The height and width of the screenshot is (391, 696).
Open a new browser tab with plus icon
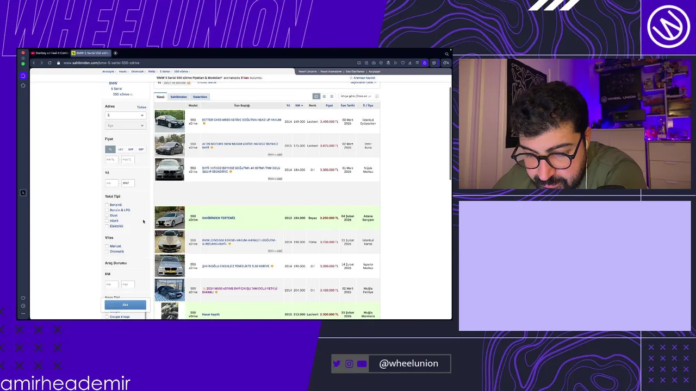pyautogui.click(x=115, y=53)
